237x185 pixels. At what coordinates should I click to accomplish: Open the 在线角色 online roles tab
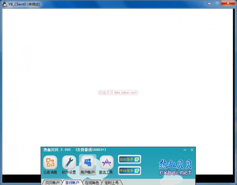[92, 183]
